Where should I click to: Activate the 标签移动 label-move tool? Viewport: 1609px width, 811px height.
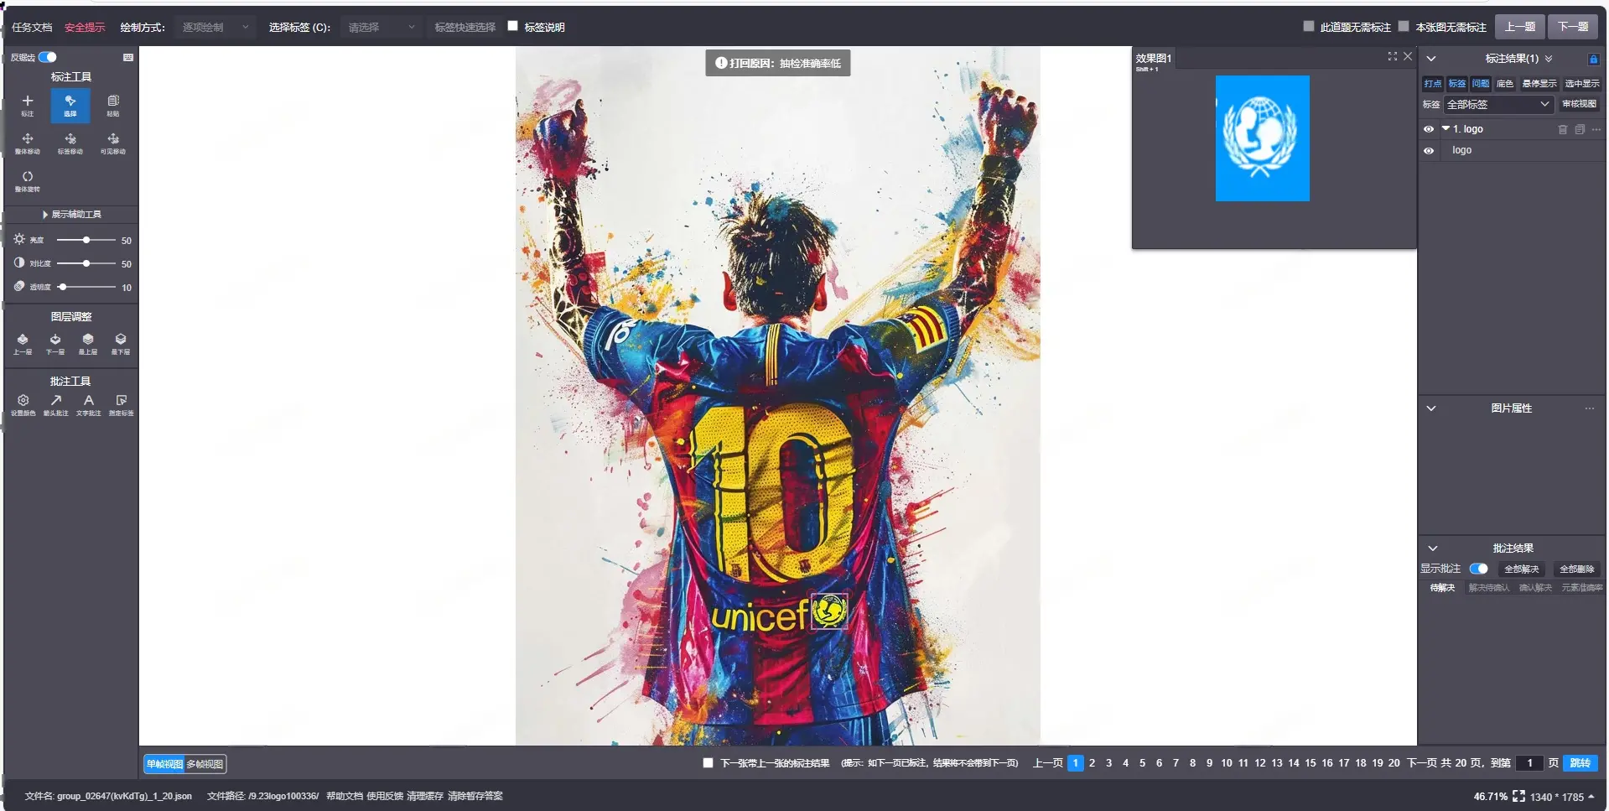[70, 143]
